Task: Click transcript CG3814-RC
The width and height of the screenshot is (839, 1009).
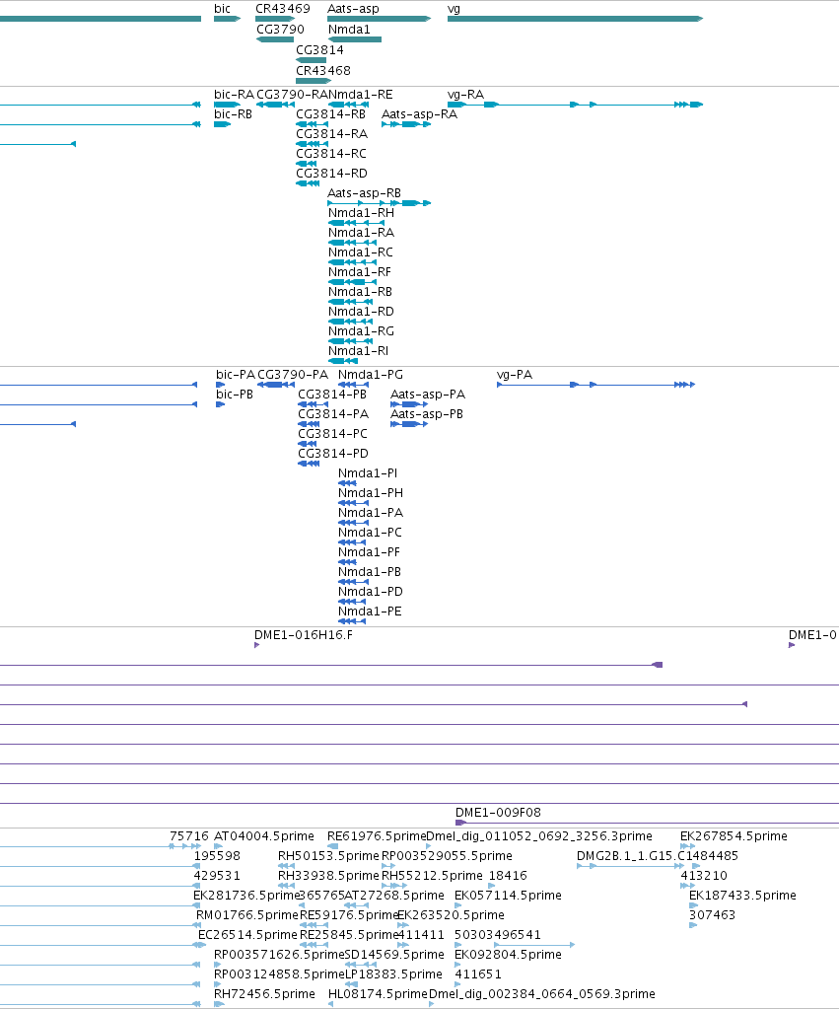Action: [306, 164]
